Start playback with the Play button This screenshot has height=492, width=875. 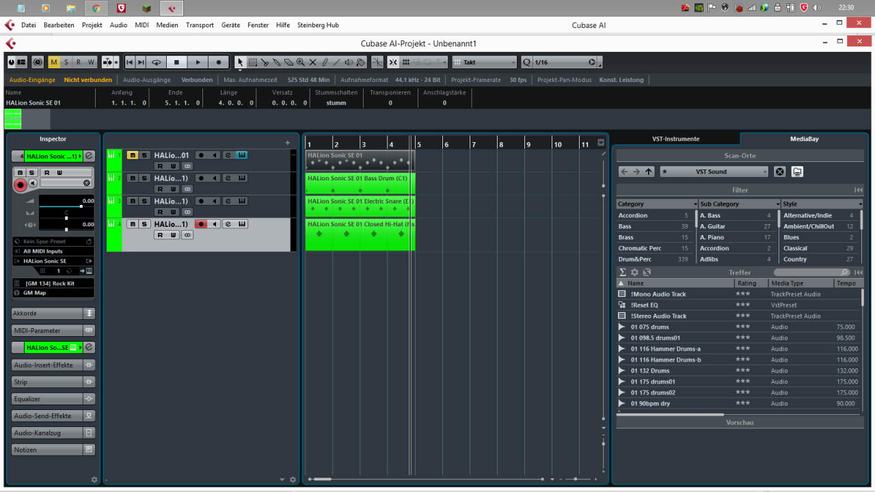point(198,62)
